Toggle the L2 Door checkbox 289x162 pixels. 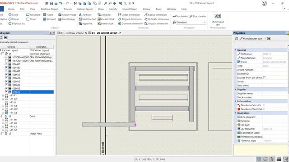point(3,116)
